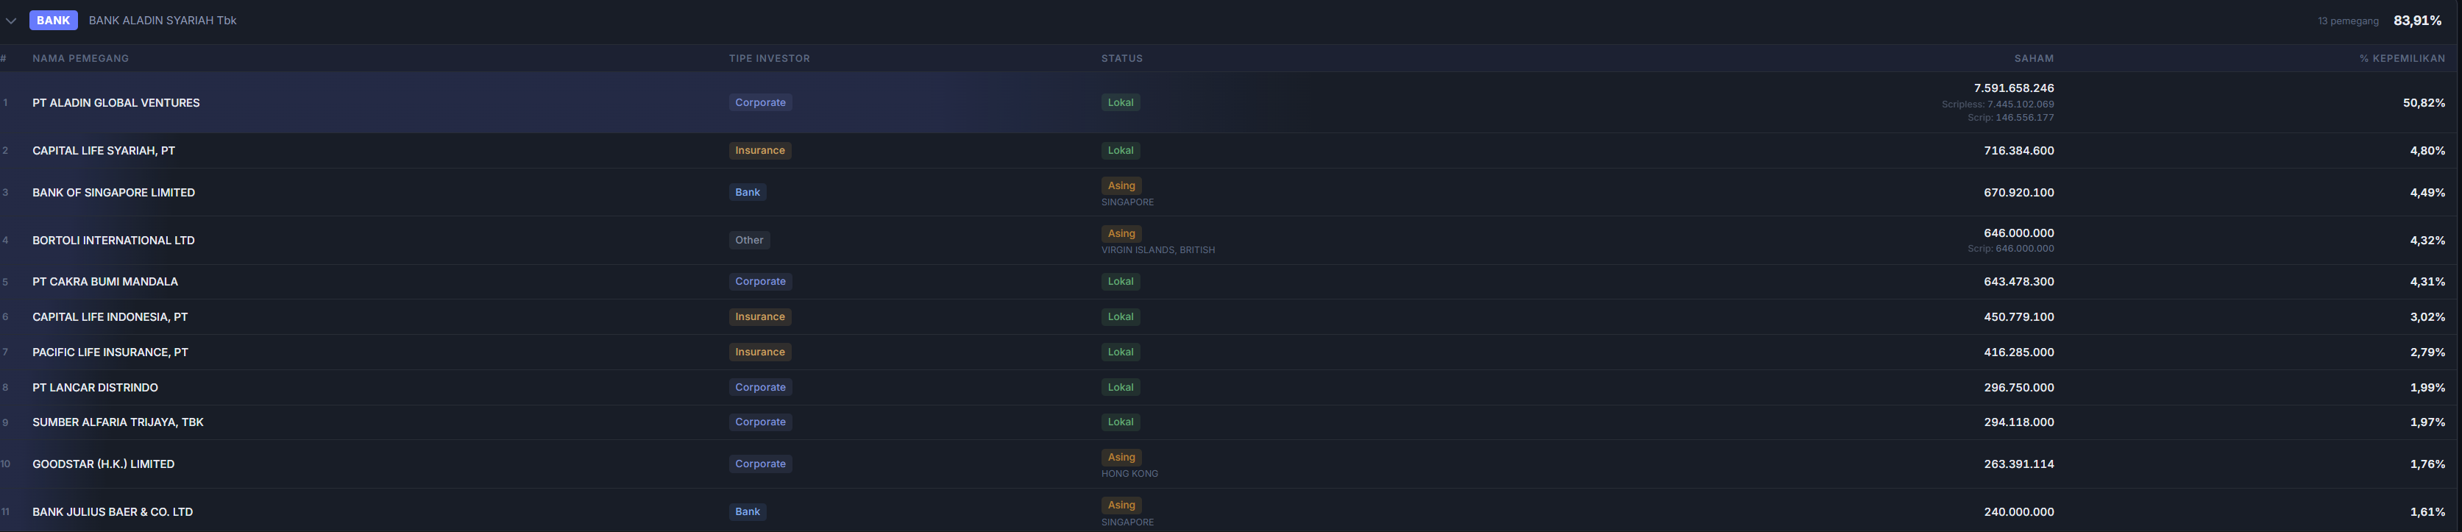Click BANK OF SINGAPORE LIMITED holder name
Viewport: 2462px width, 532px height.
pos(114,193)
